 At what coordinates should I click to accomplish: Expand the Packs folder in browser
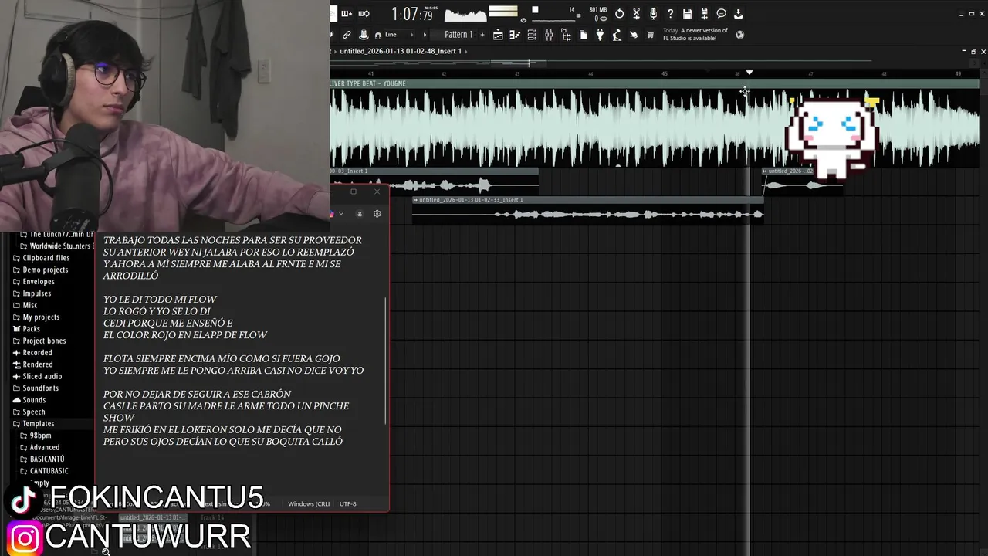coord(26,329)
